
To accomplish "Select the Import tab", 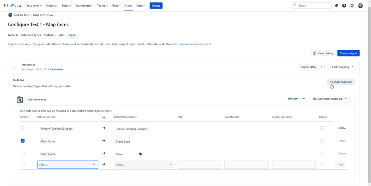I will (72, 35).
